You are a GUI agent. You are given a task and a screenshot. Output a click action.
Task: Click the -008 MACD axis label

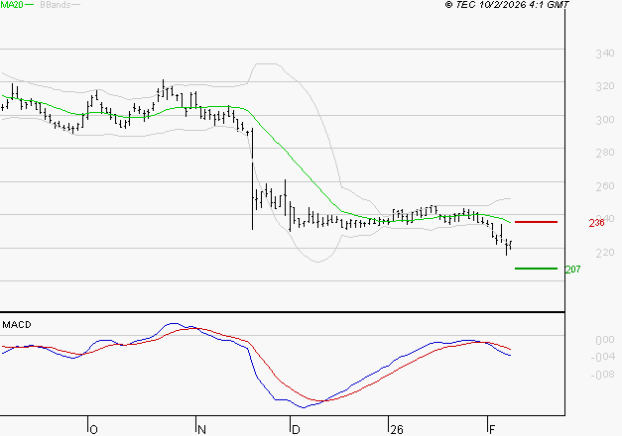(602, 375)
